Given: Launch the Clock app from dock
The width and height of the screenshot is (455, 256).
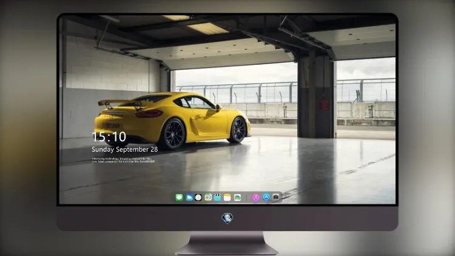Looking at the screenshot, I should [x=198, y=198].
